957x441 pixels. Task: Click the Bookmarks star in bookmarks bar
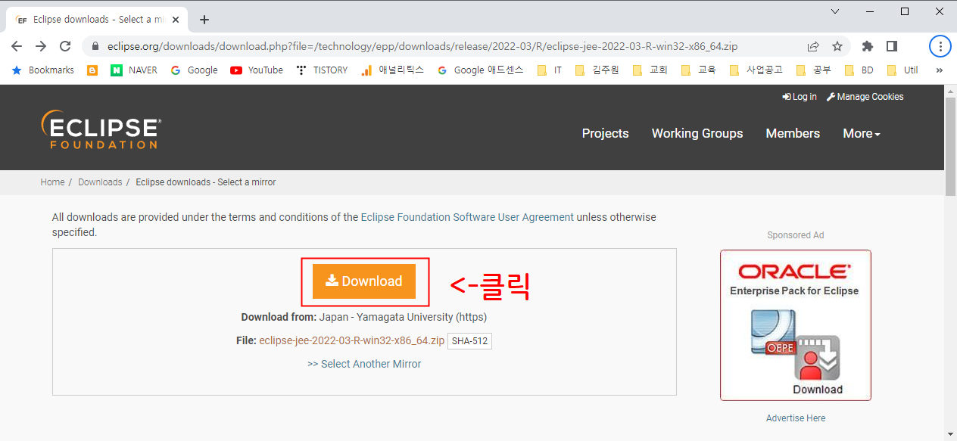coord(42,70)
